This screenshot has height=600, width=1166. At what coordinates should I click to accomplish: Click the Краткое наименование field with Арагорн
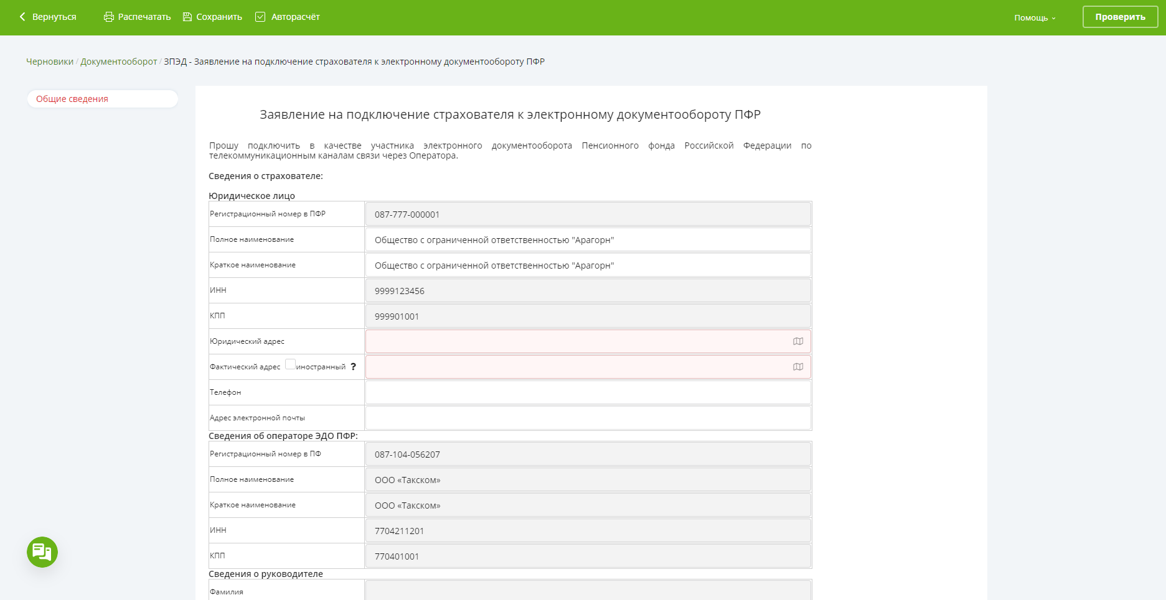(588, 265)
